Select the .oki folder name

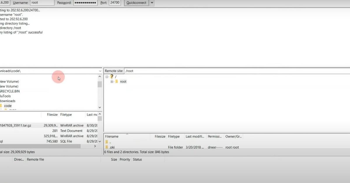click(x=112, y=147)
